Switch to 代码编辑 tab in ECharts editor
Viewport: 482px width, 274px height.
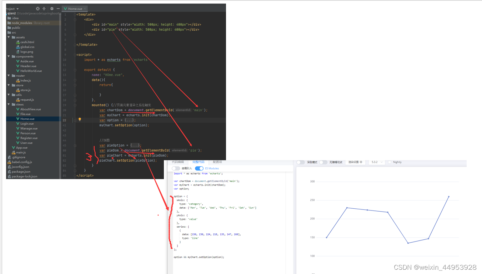click(178, 162)
